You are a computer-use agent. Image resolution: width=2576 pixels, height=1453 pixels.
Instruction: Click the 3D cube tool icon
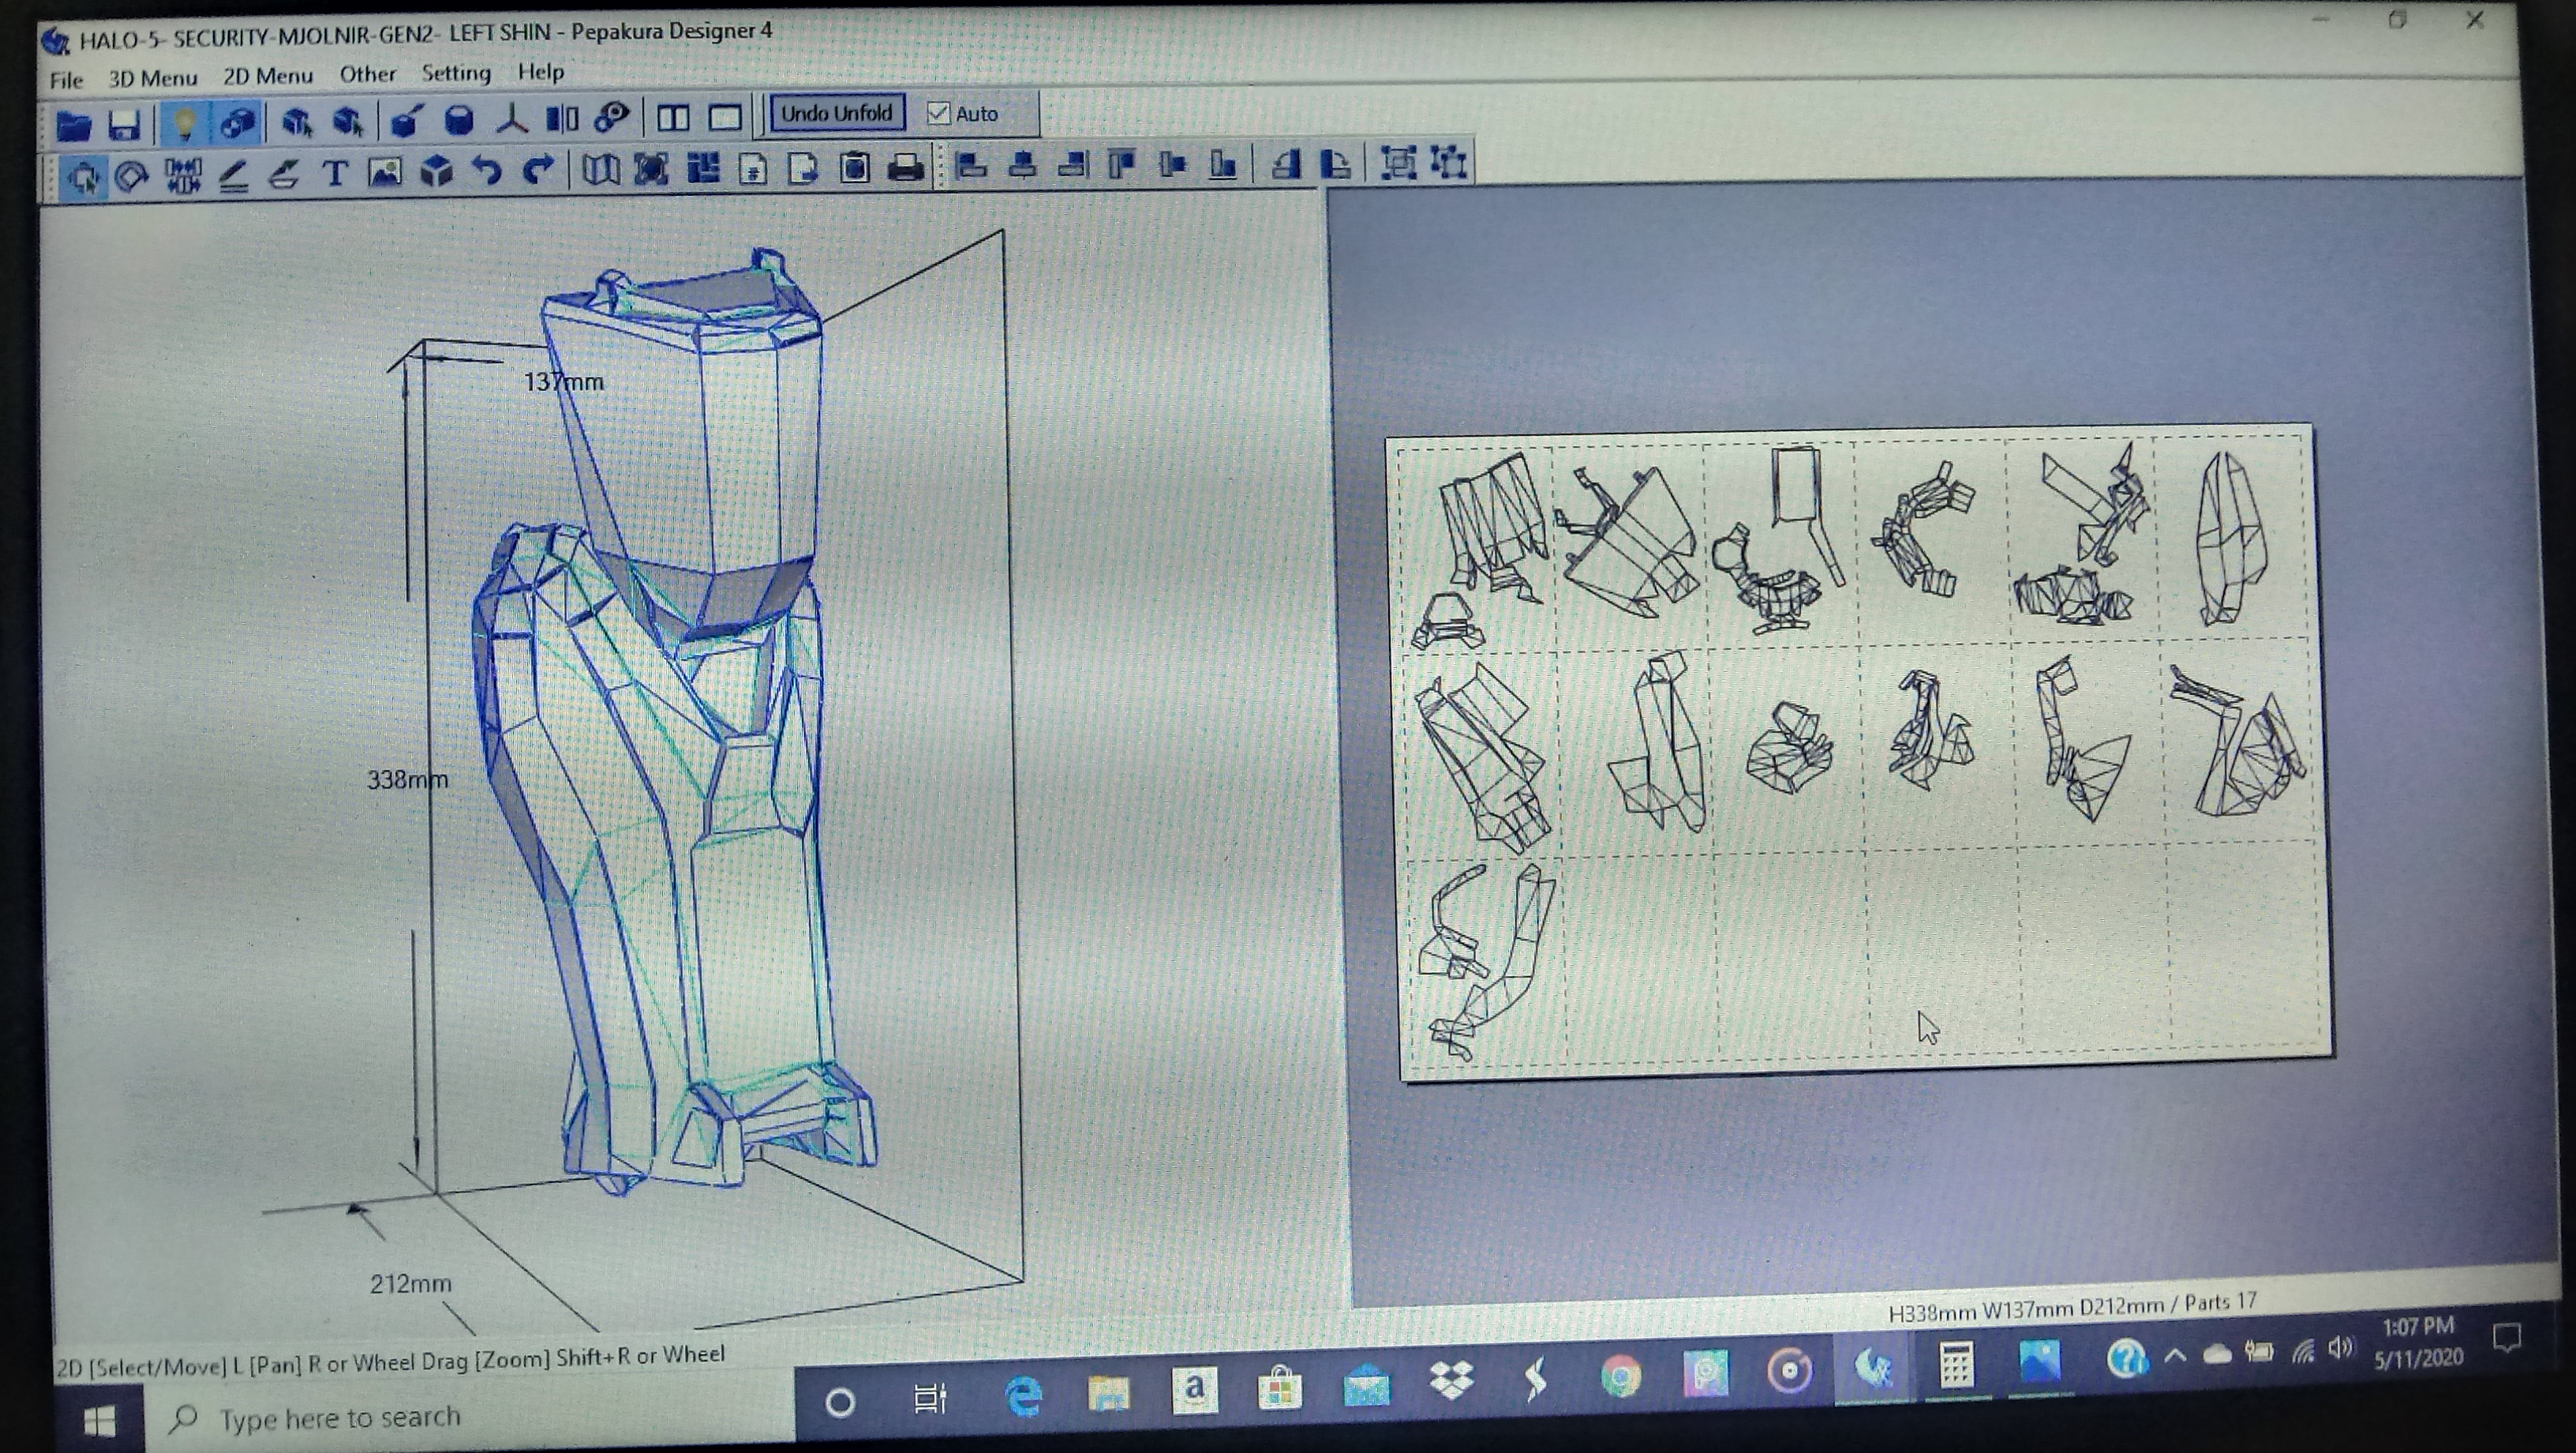(x=436, y=171)
